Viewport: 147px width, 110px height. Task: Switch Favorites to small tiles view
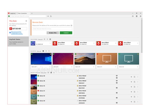coord(49,51)
